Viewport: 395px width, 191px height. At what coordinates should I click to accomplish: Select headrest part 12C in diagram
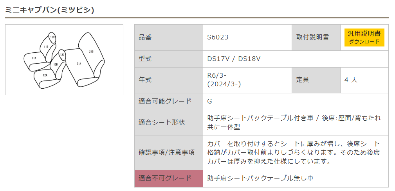(x=62, y=55)
